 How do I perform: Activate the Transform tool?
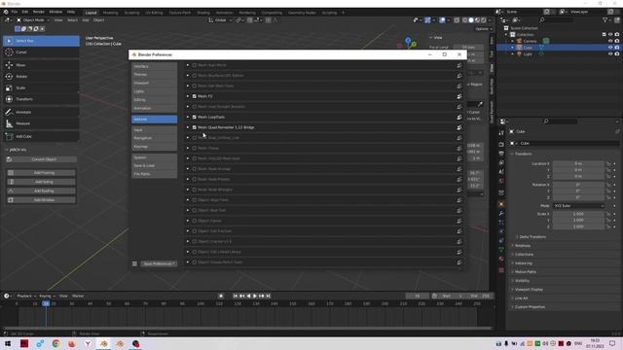tap(41, 99)
